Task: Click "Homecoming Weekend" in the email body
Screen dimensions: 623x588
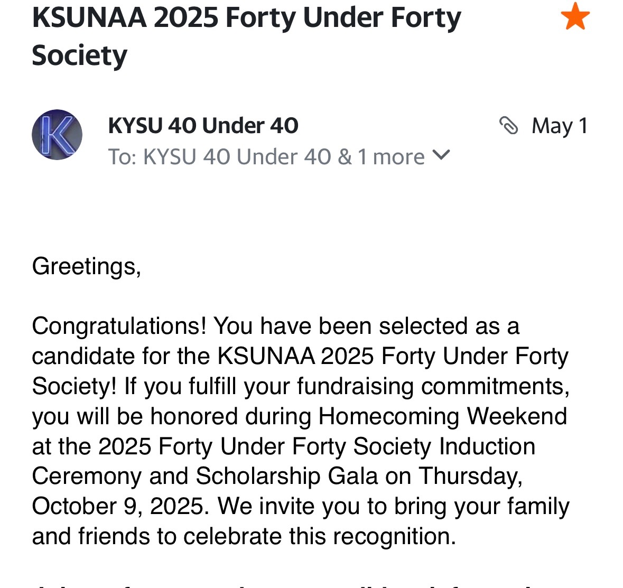Action: 442,416
